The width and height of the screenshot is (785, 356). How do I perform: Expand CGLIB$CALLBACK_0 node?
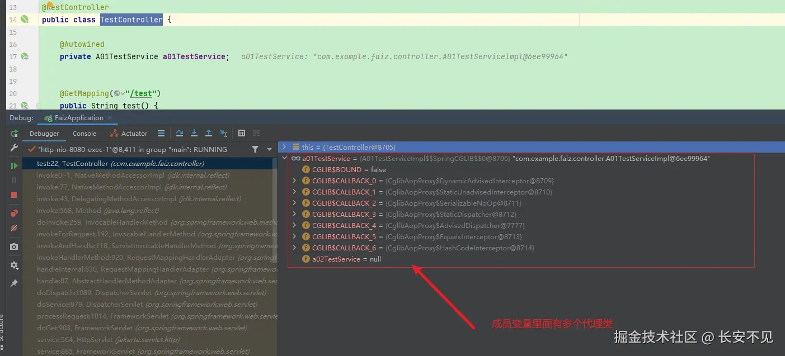(294, 181)
